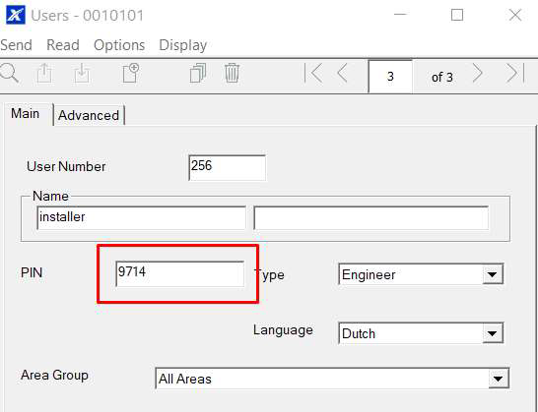Click the read download arrow icon
This screenshot has width=538, height=412.
[x=82, y=74]
